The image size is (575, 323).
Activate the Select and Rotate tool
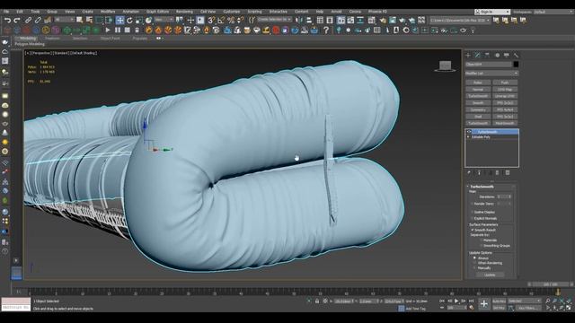click(x=129, y=20)
